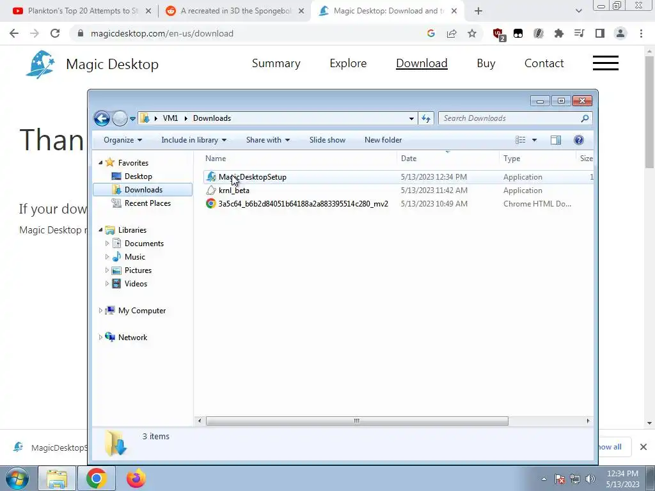This screenshot has height=491, width=655.
Task: Click the Magic Desktop wizard hat logo
Action: (x=40, y=65)
